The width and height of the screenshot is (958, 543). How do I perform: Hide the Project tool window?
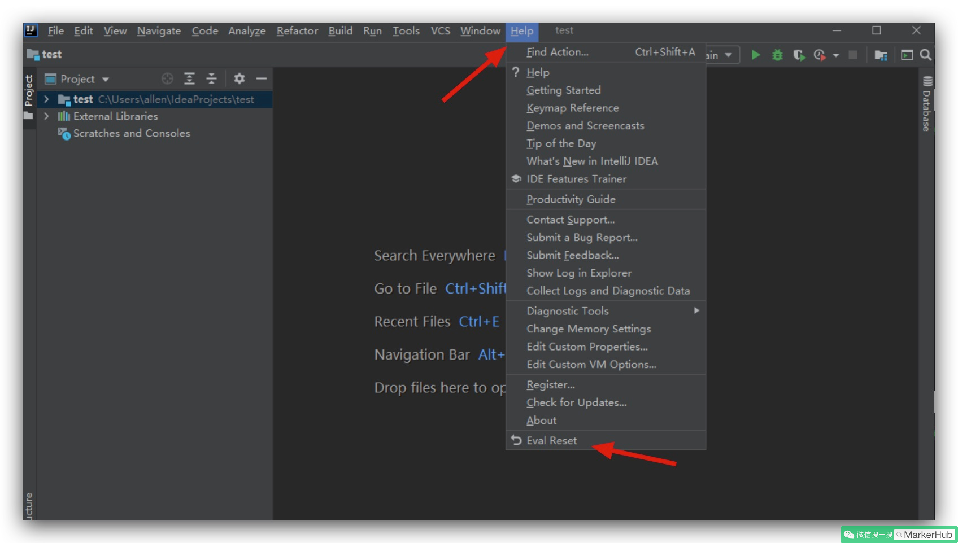(261, 78)
